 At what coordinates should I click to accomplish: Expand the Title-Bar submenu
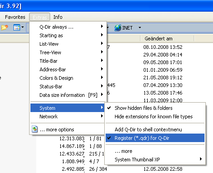point(68,61)
